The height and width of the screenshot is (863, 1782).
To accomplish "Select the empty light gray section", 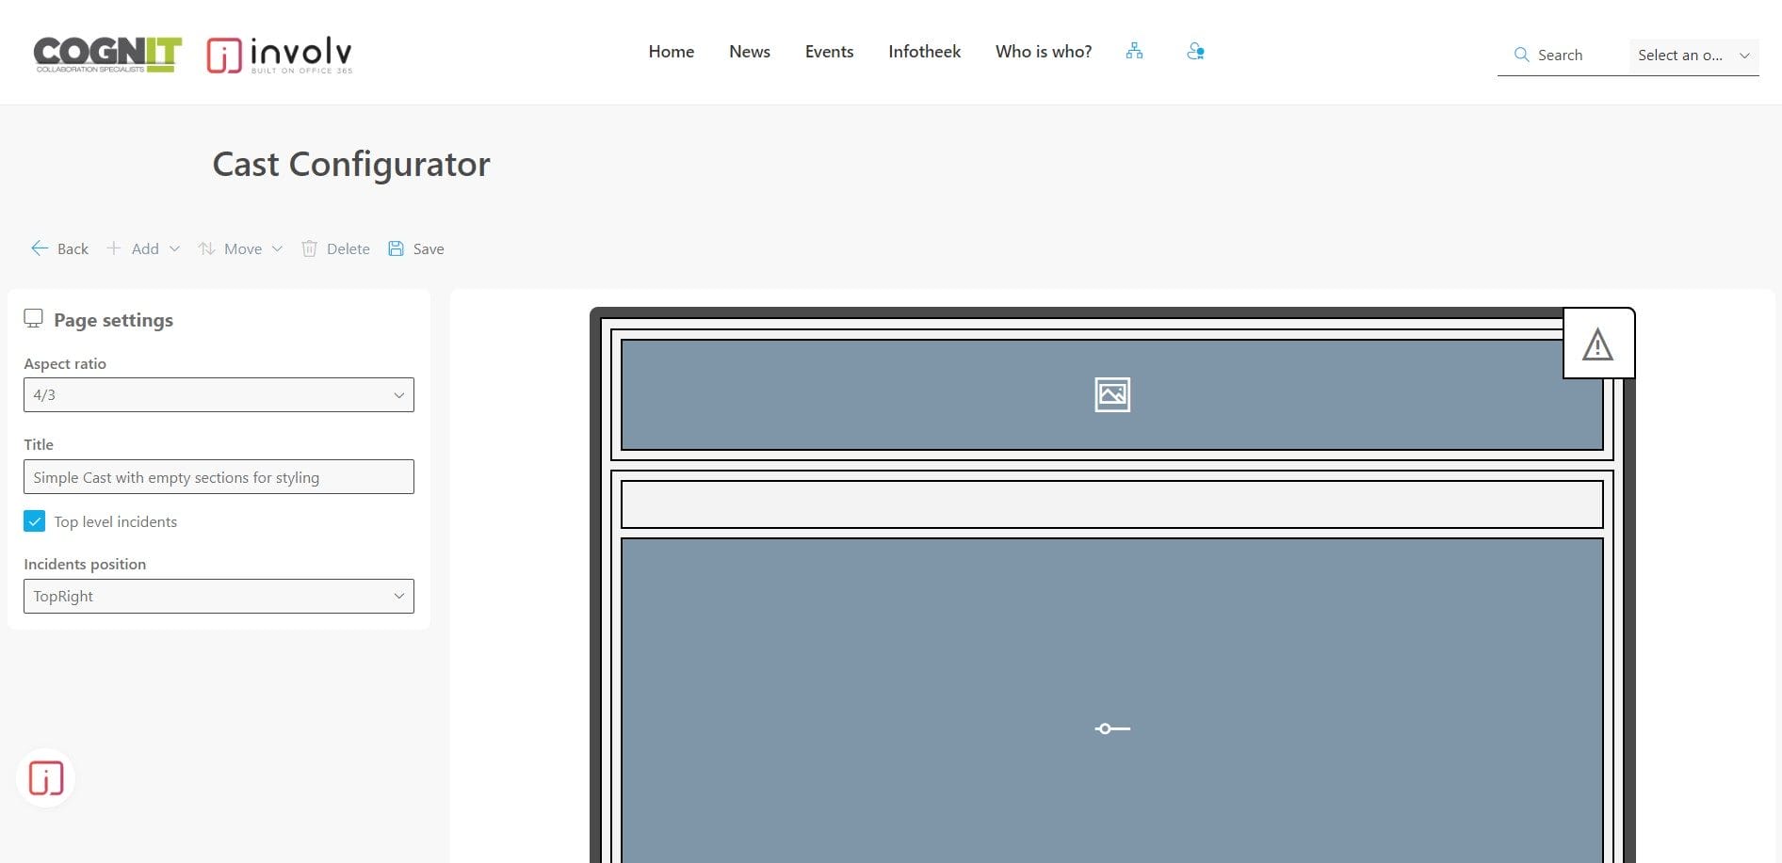I will 1111,504.
